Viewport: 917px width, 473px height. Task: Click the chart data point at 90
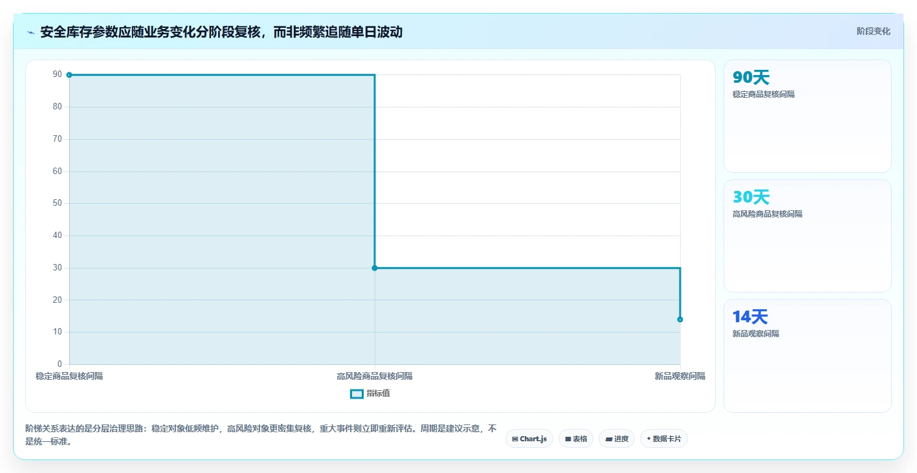point(69,75)
